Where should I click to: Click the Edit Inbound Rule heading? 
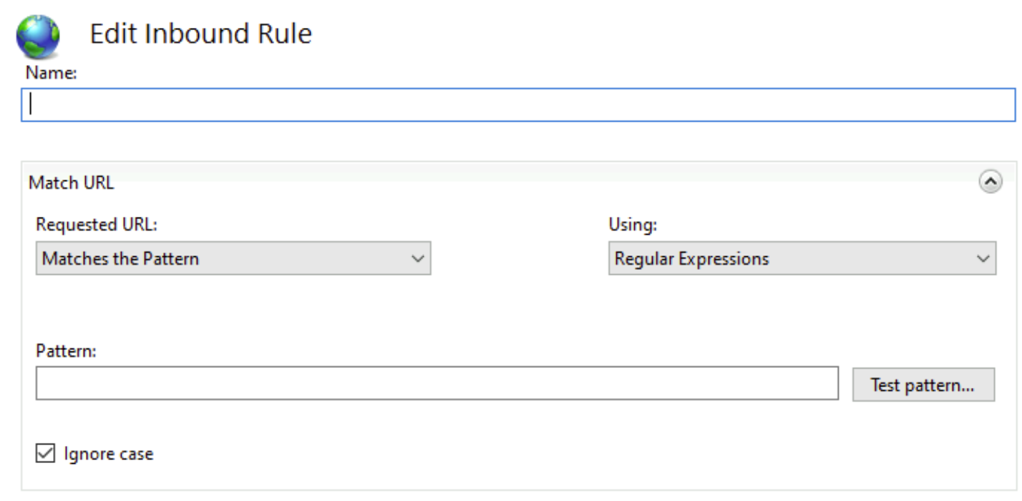pyautogui.click(x=200, y=34)
